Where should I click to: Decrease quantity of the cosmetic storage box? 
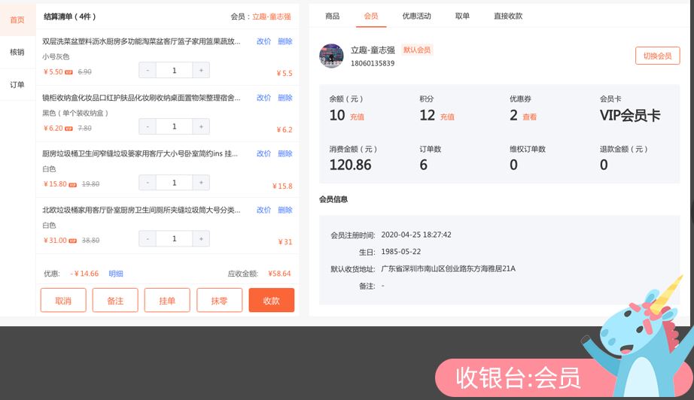click(148, 126)
